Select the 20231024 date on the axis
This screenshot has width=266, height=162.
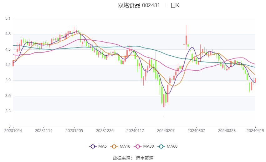pos(13,131)
